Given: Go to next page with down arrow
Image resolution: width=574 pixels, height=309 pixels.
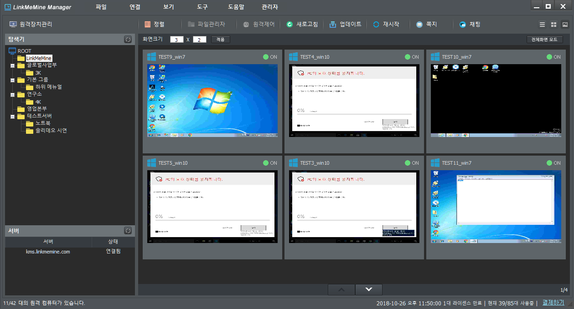Looking at the screenshot, I should coord(369,289).
